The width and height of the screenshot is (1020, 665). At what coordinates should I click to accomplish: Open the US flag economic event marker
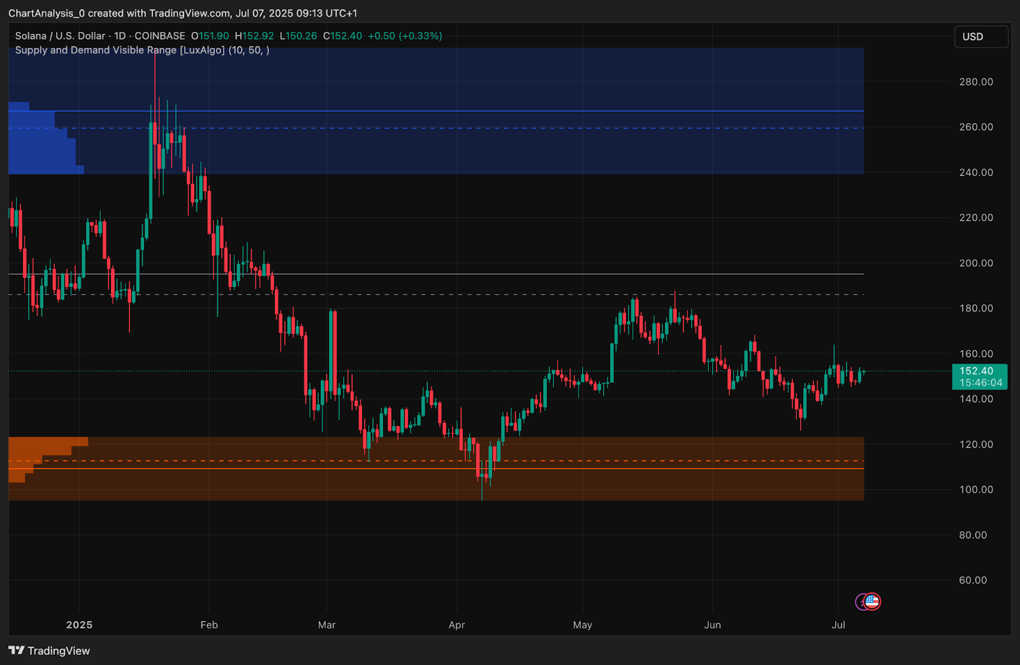[x=871, y=601]
